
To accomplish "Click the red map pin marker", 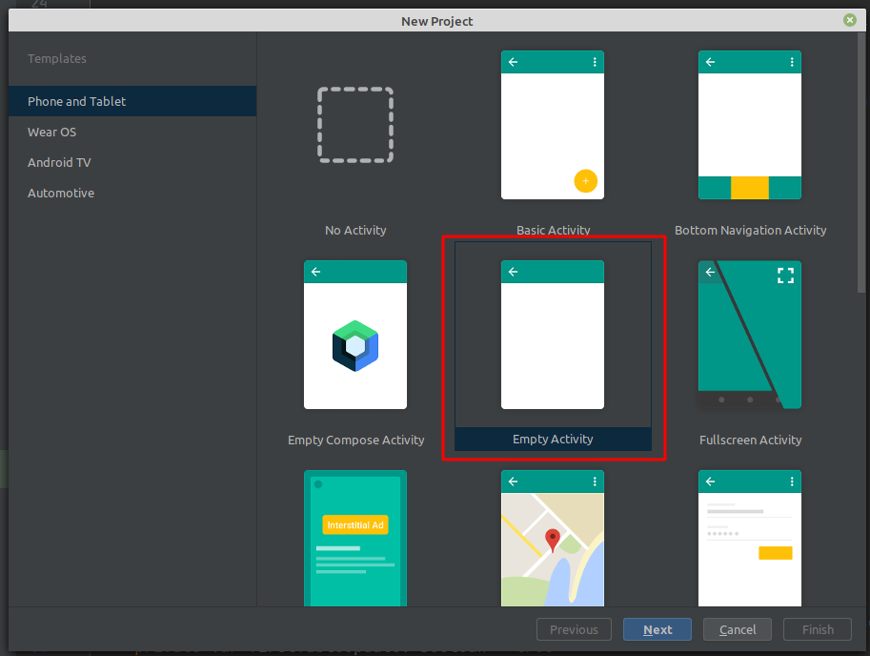I will [553, 541].
